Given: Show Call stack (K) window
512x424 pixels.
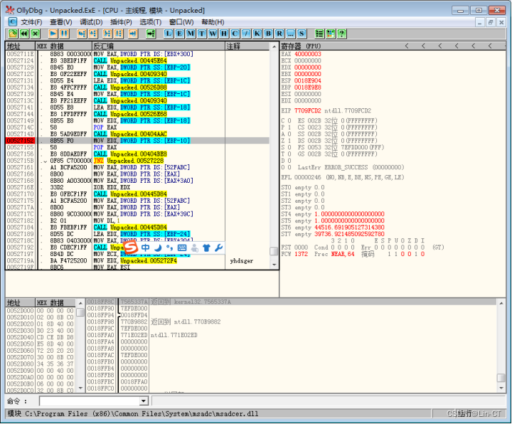Looking at the screenshot, I should point(257,33).
